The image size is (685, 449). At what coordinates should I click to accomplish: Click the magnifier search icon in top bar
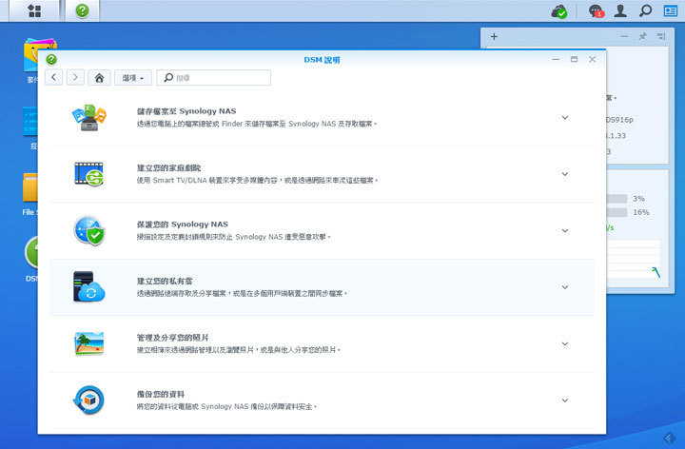click(x=645, y=11)
